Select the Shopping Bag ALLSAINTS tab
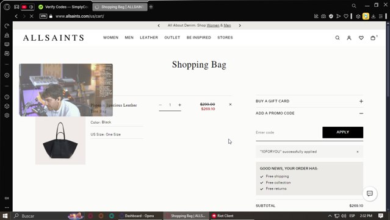This screenshot has width=390, height=220. click(x=120, y=7)
